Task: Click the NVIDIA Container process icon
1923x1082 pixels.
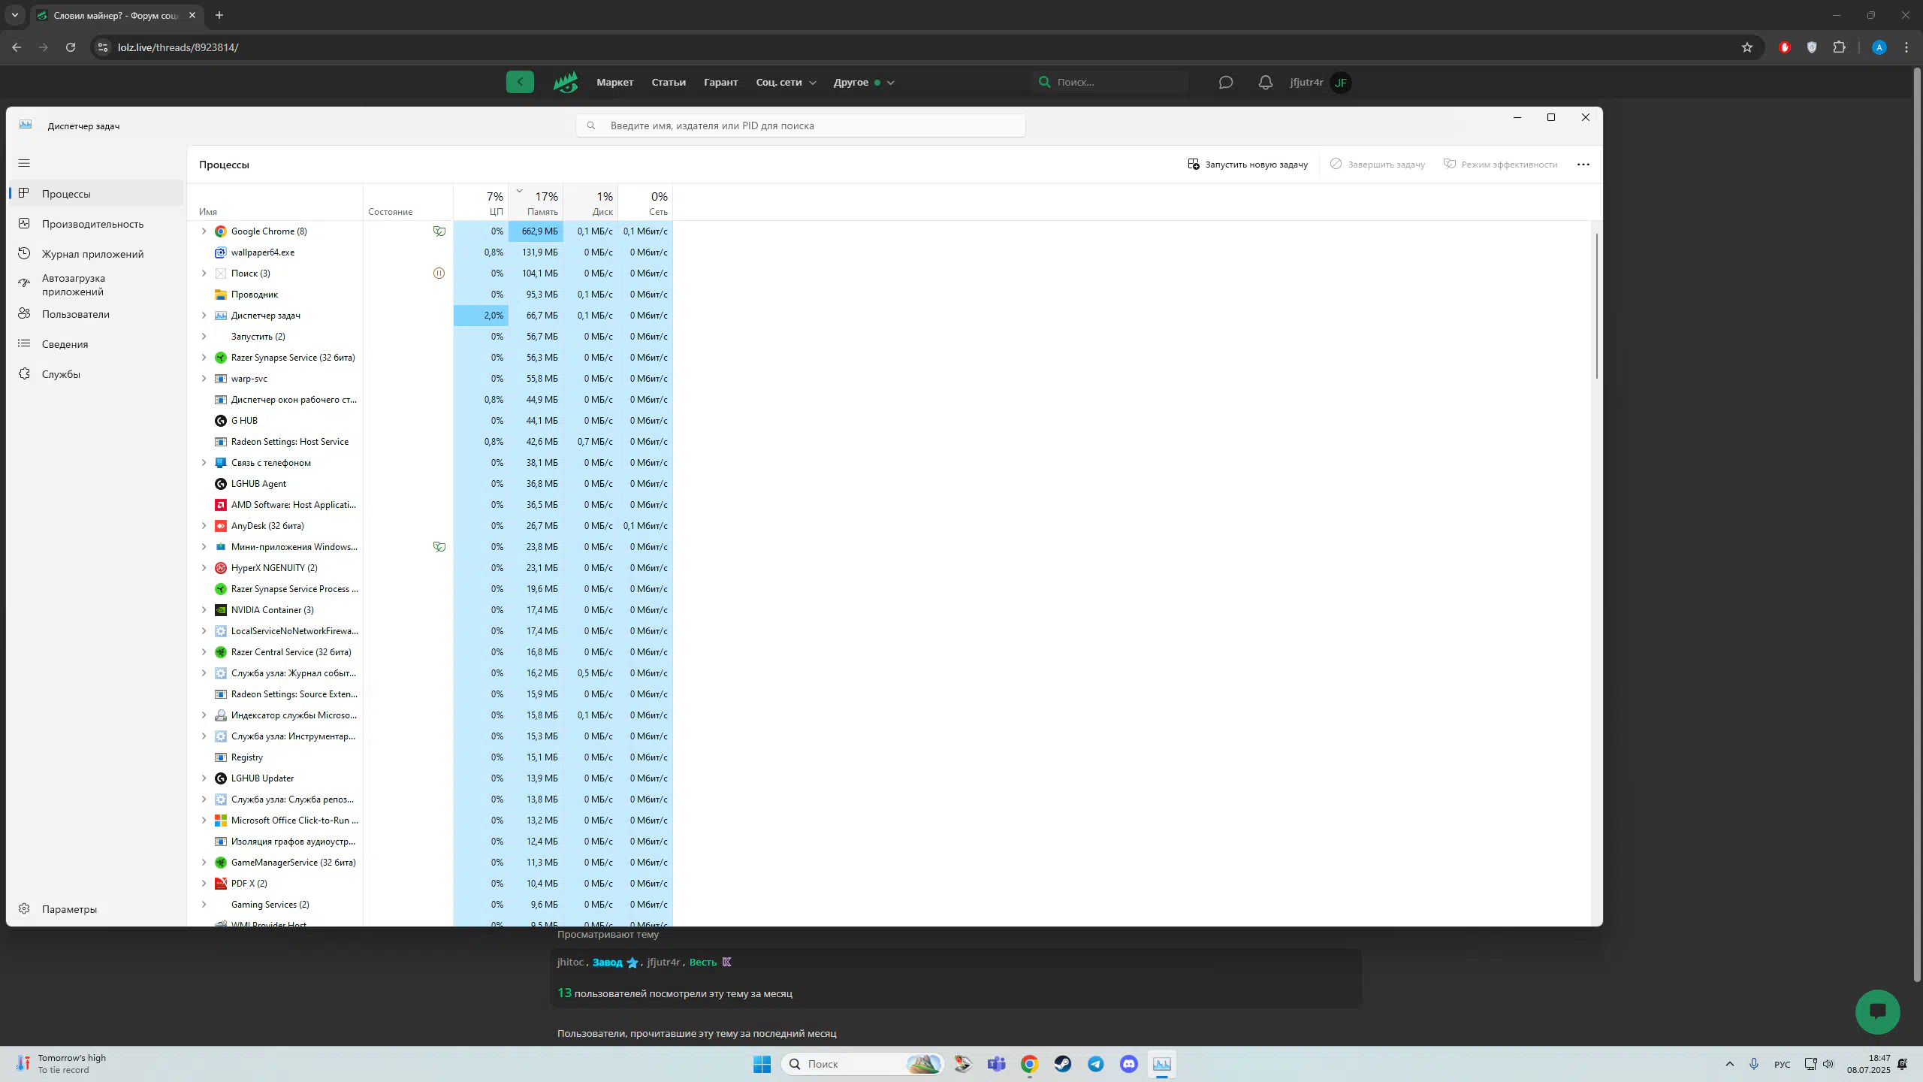Action: pos(221,610)
